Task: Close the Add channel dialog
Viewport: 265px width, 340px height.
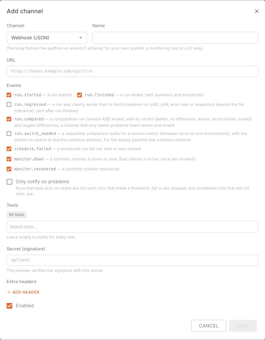Action: click(256, 11)
